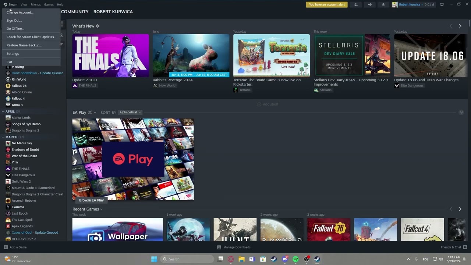
Task: Open Opera browser from the taskbar
Action: click(231, 259)
